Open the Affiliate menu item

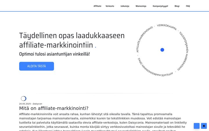tap(97, 6)
